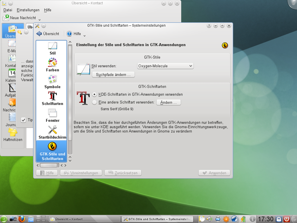Open the Einstellungen menu

[28, 10]
